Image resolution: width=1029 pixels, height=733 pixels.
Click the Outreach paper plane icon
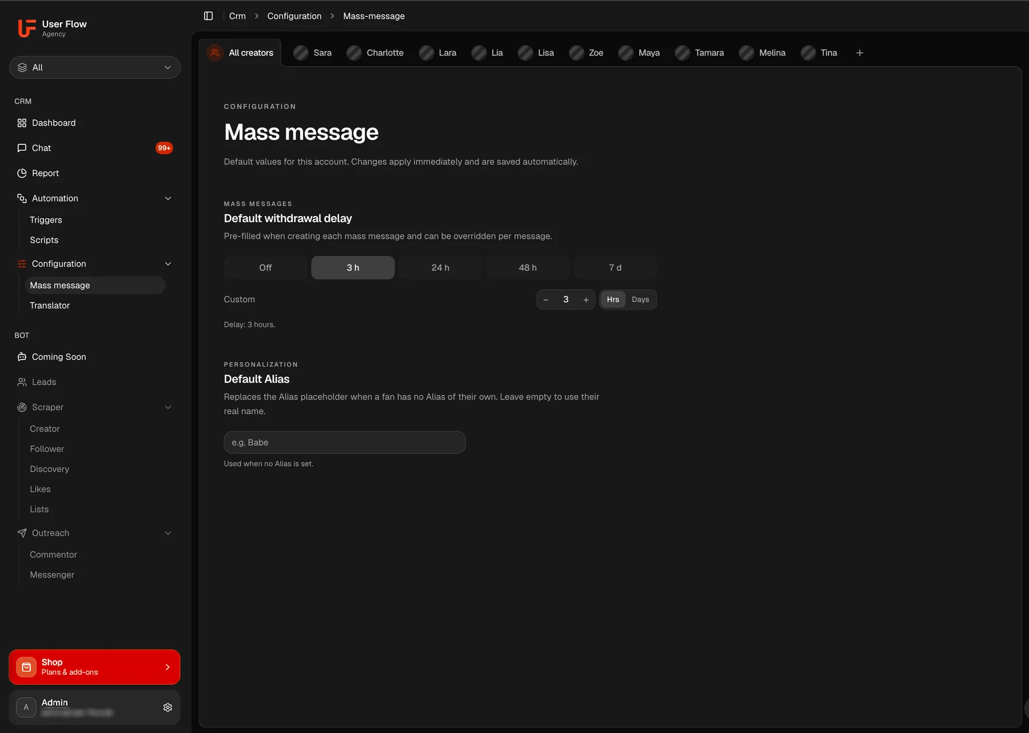point(22,533)
